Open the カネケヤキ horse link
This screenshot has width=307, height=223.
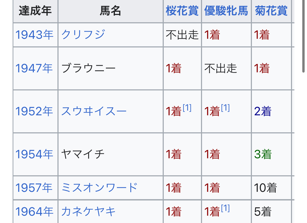tap(88, 212)
